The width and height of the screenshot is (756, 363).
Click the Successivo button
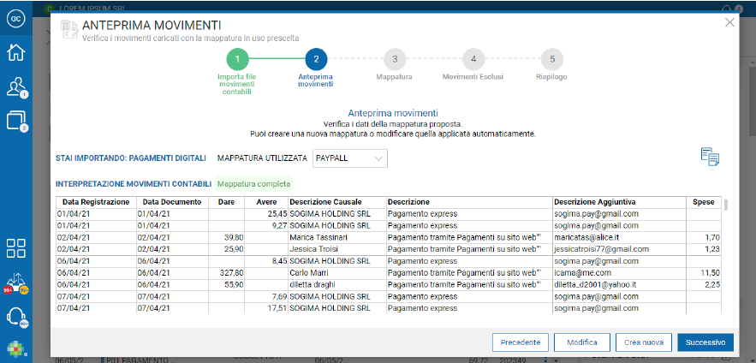coord(705,342)
